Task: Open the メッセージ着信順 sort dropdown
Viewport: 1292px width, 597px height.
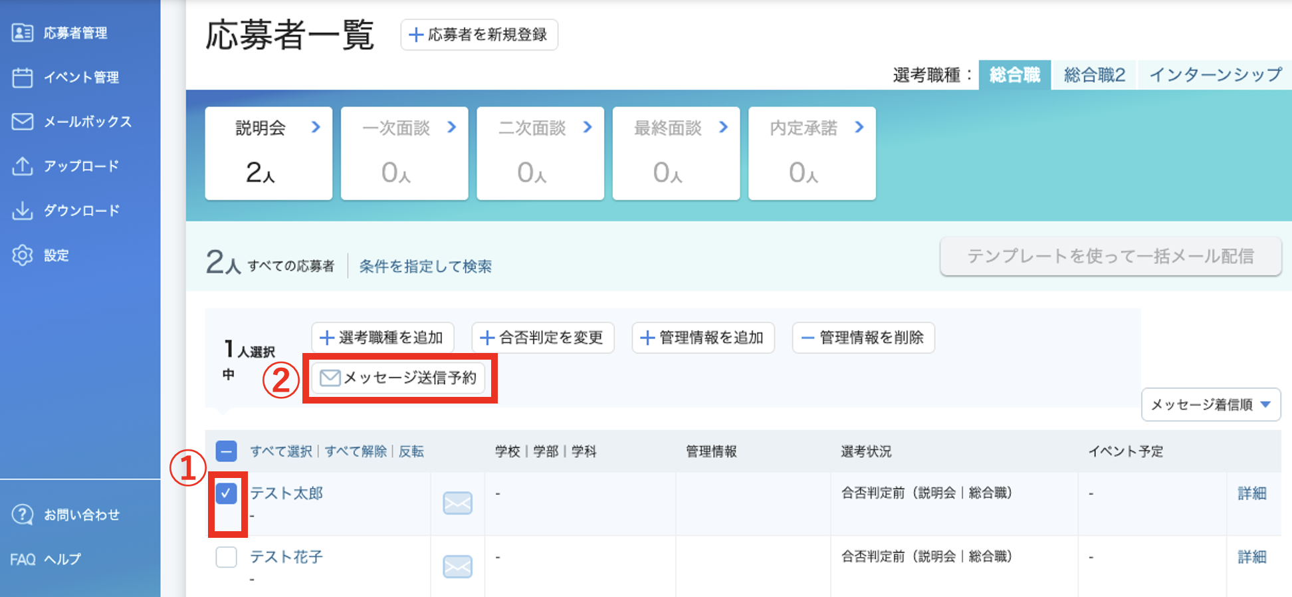Action: click(x=1211, y=404)
